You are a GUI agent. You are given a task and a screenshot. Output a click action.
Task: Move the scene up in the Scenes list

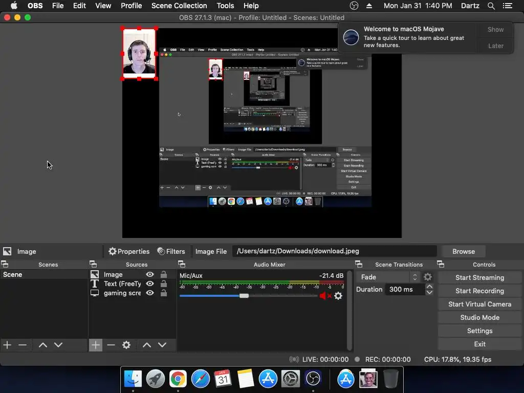tap(43, 345)
